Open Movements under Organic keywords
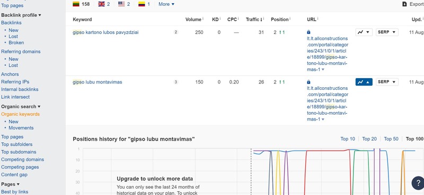 [21, 128]
